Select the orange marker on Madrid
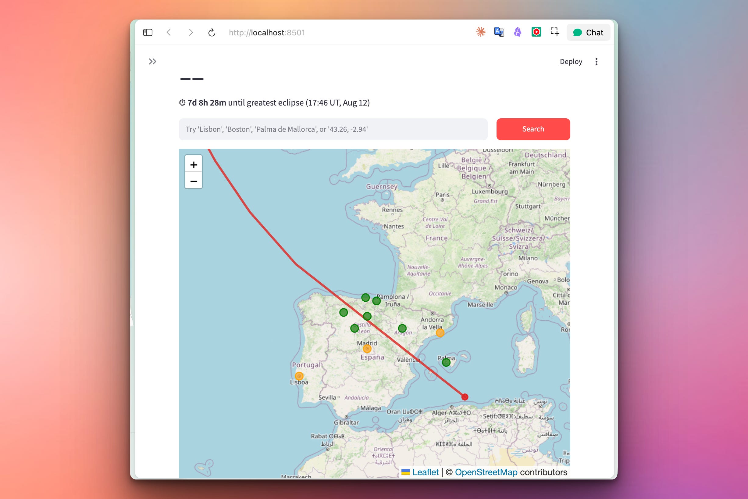 [367, 349]
